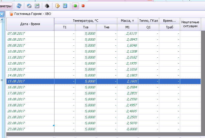Open the home building icon
The width and height of the screenshot is (205, 138).
pos(29,6)
